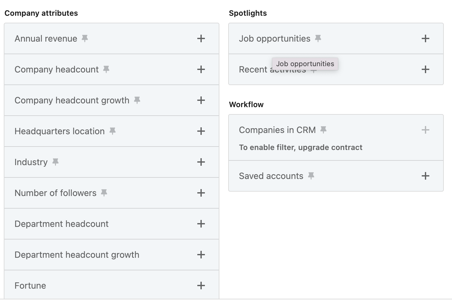Toggle pin for Headquarters location filter
Viewport: 452px width, 300px height.
(x=113, y=131)
